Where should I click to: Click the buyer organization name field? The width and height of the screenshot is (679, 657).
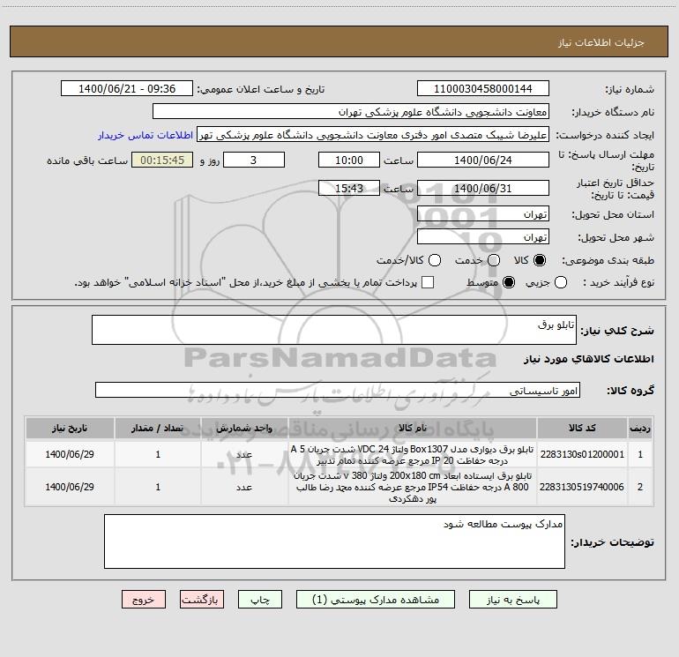351,112
